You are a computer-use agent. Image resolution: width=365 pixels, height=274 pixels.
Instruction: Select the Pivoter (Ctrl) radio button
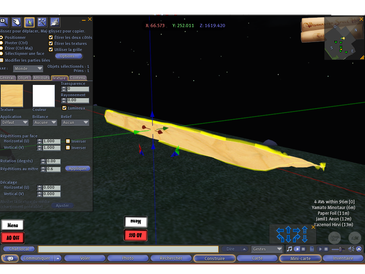tap(2, 43)
